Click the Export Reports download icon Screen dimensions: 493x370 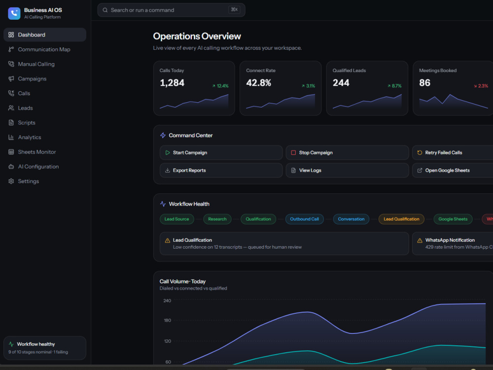tap(167, 170)
